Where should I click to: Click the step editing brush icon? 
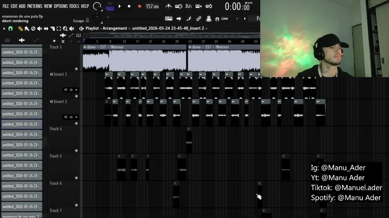click(189, 18)
